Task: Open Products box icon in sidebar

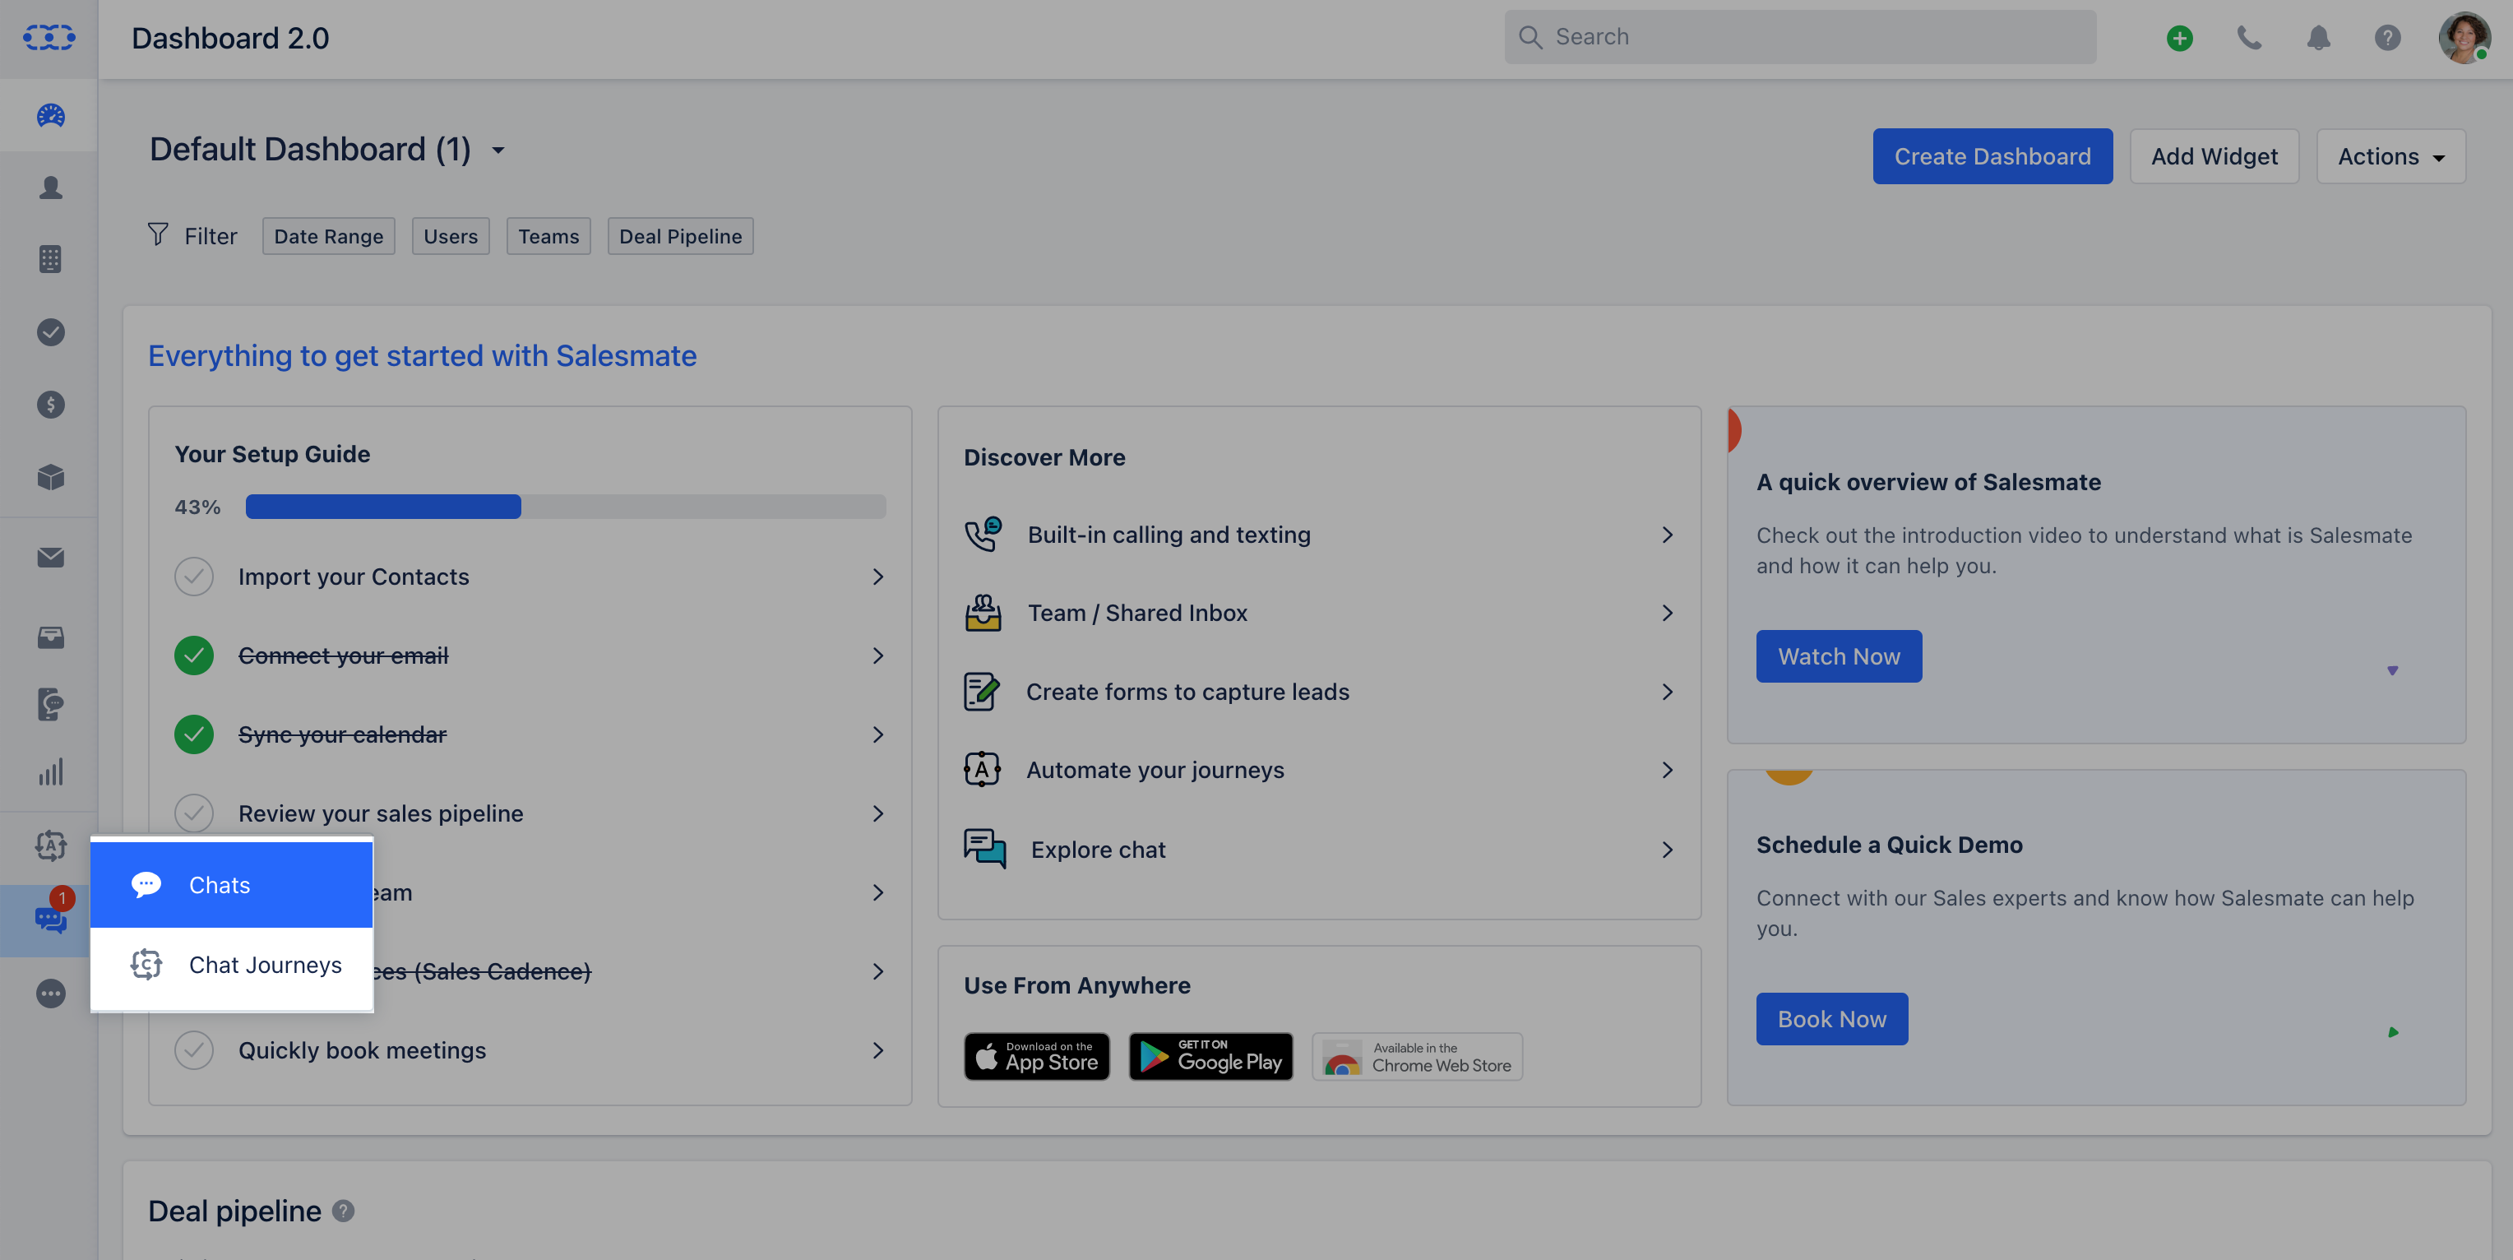Action: (x=51, y=477)
